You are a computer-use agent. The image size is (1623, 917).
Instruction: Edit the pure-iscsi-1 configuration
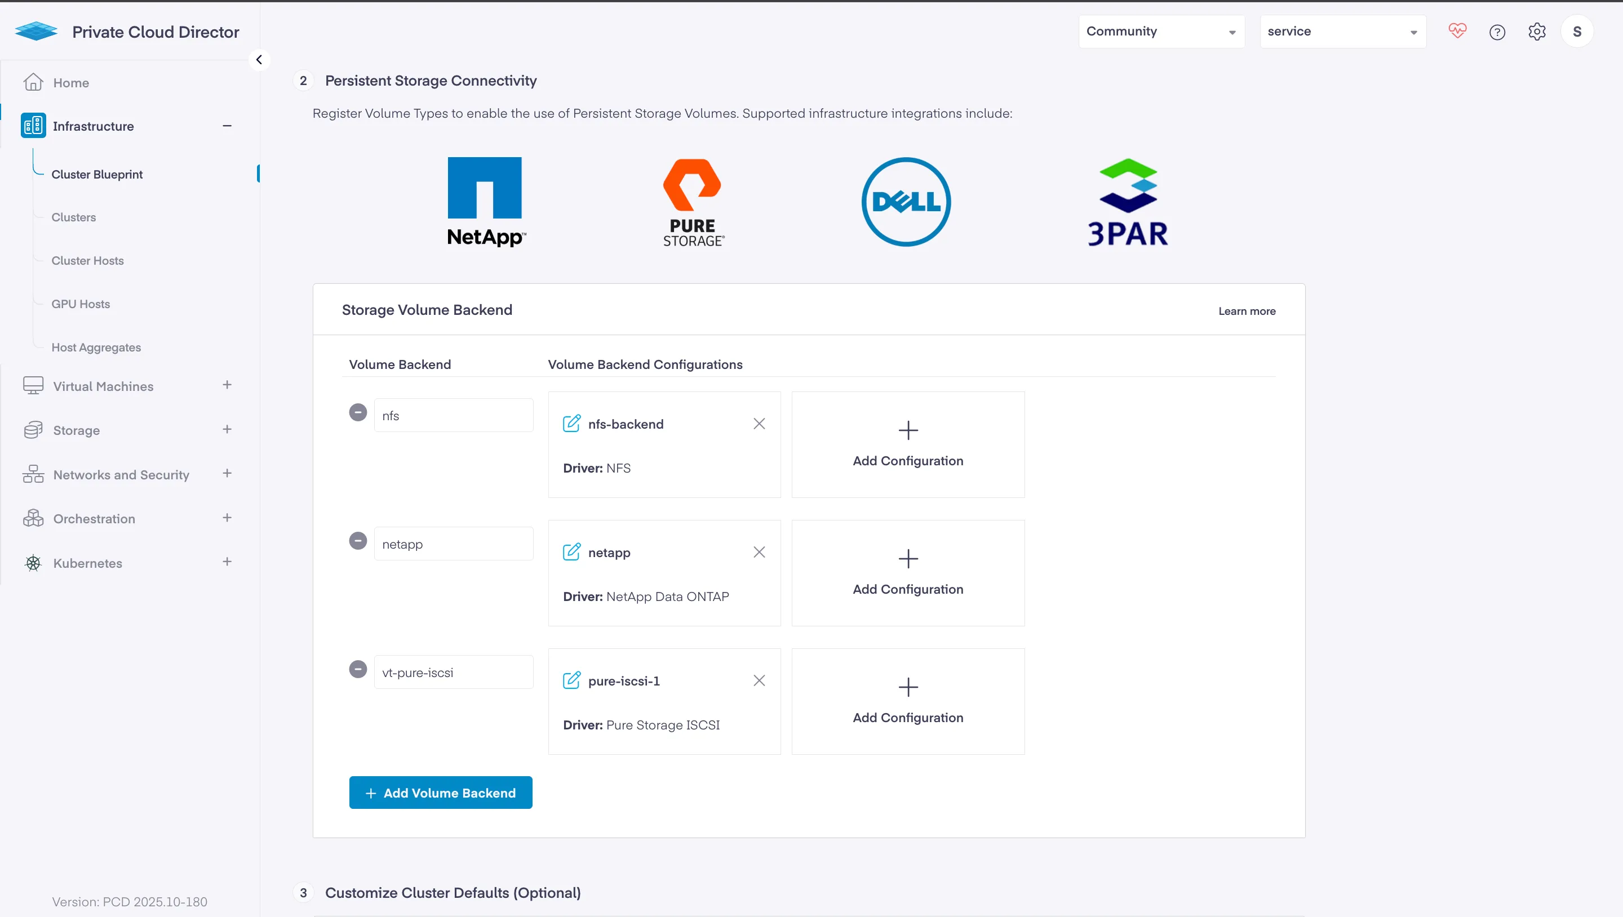tap(571, 680)
